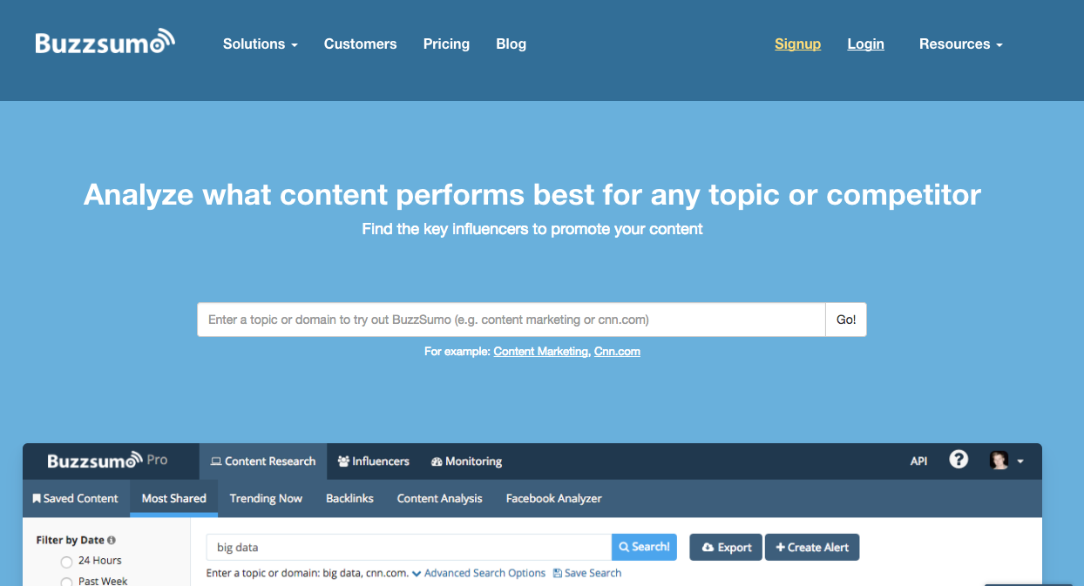Click the blue Search! button
1084x586 pixels.
pos(644,547)
